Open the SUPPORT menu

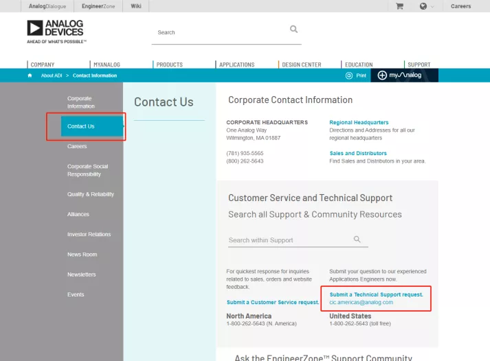pos(419,65)
